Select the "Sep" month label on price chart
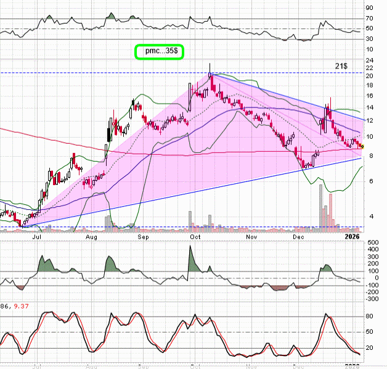This screenshot has width=387, height=369. click(144, 236)
